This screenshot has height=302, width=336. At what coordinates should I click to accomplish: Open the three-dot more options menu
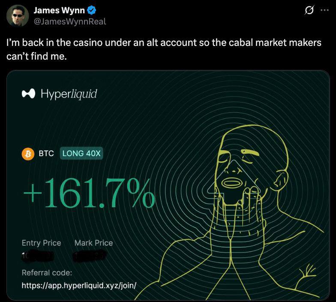[325, 10]
